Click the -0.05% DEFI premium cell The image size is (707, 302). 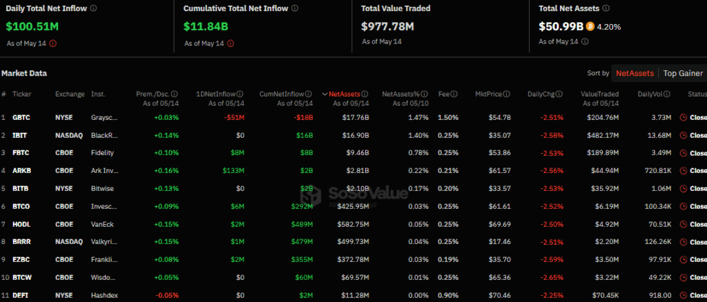click(167, 295)
